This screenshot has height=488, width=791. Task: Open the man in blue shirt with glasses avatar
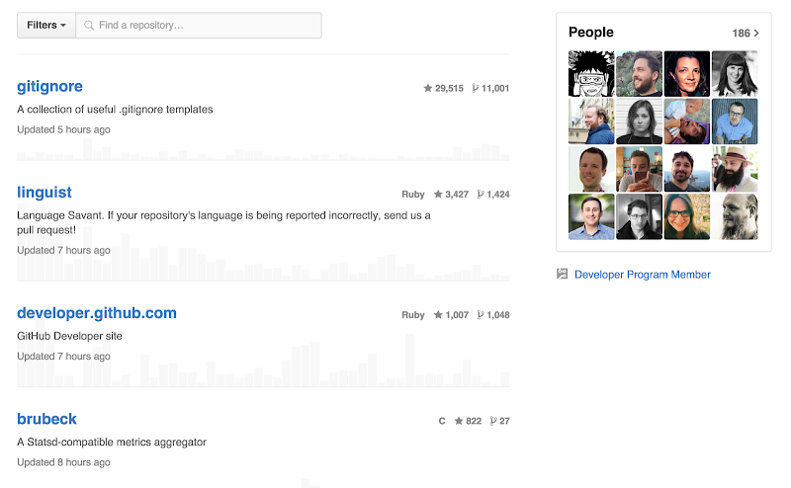click(735, 122)
